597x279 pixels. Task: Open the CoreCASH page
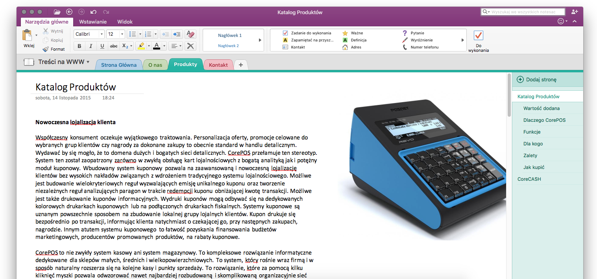(547, 179)
